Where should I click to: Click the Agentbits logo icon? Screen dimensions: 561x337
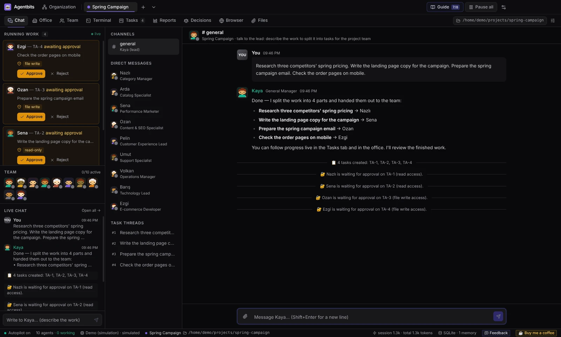click(8, 7)
